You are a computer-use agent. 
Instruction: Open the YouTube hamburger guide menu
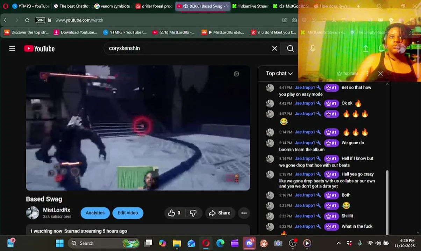(12, 48)
